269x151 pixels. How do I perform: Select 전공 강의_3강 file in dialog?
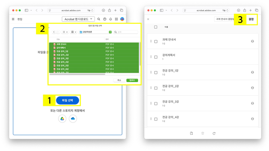tap(94, 58)
